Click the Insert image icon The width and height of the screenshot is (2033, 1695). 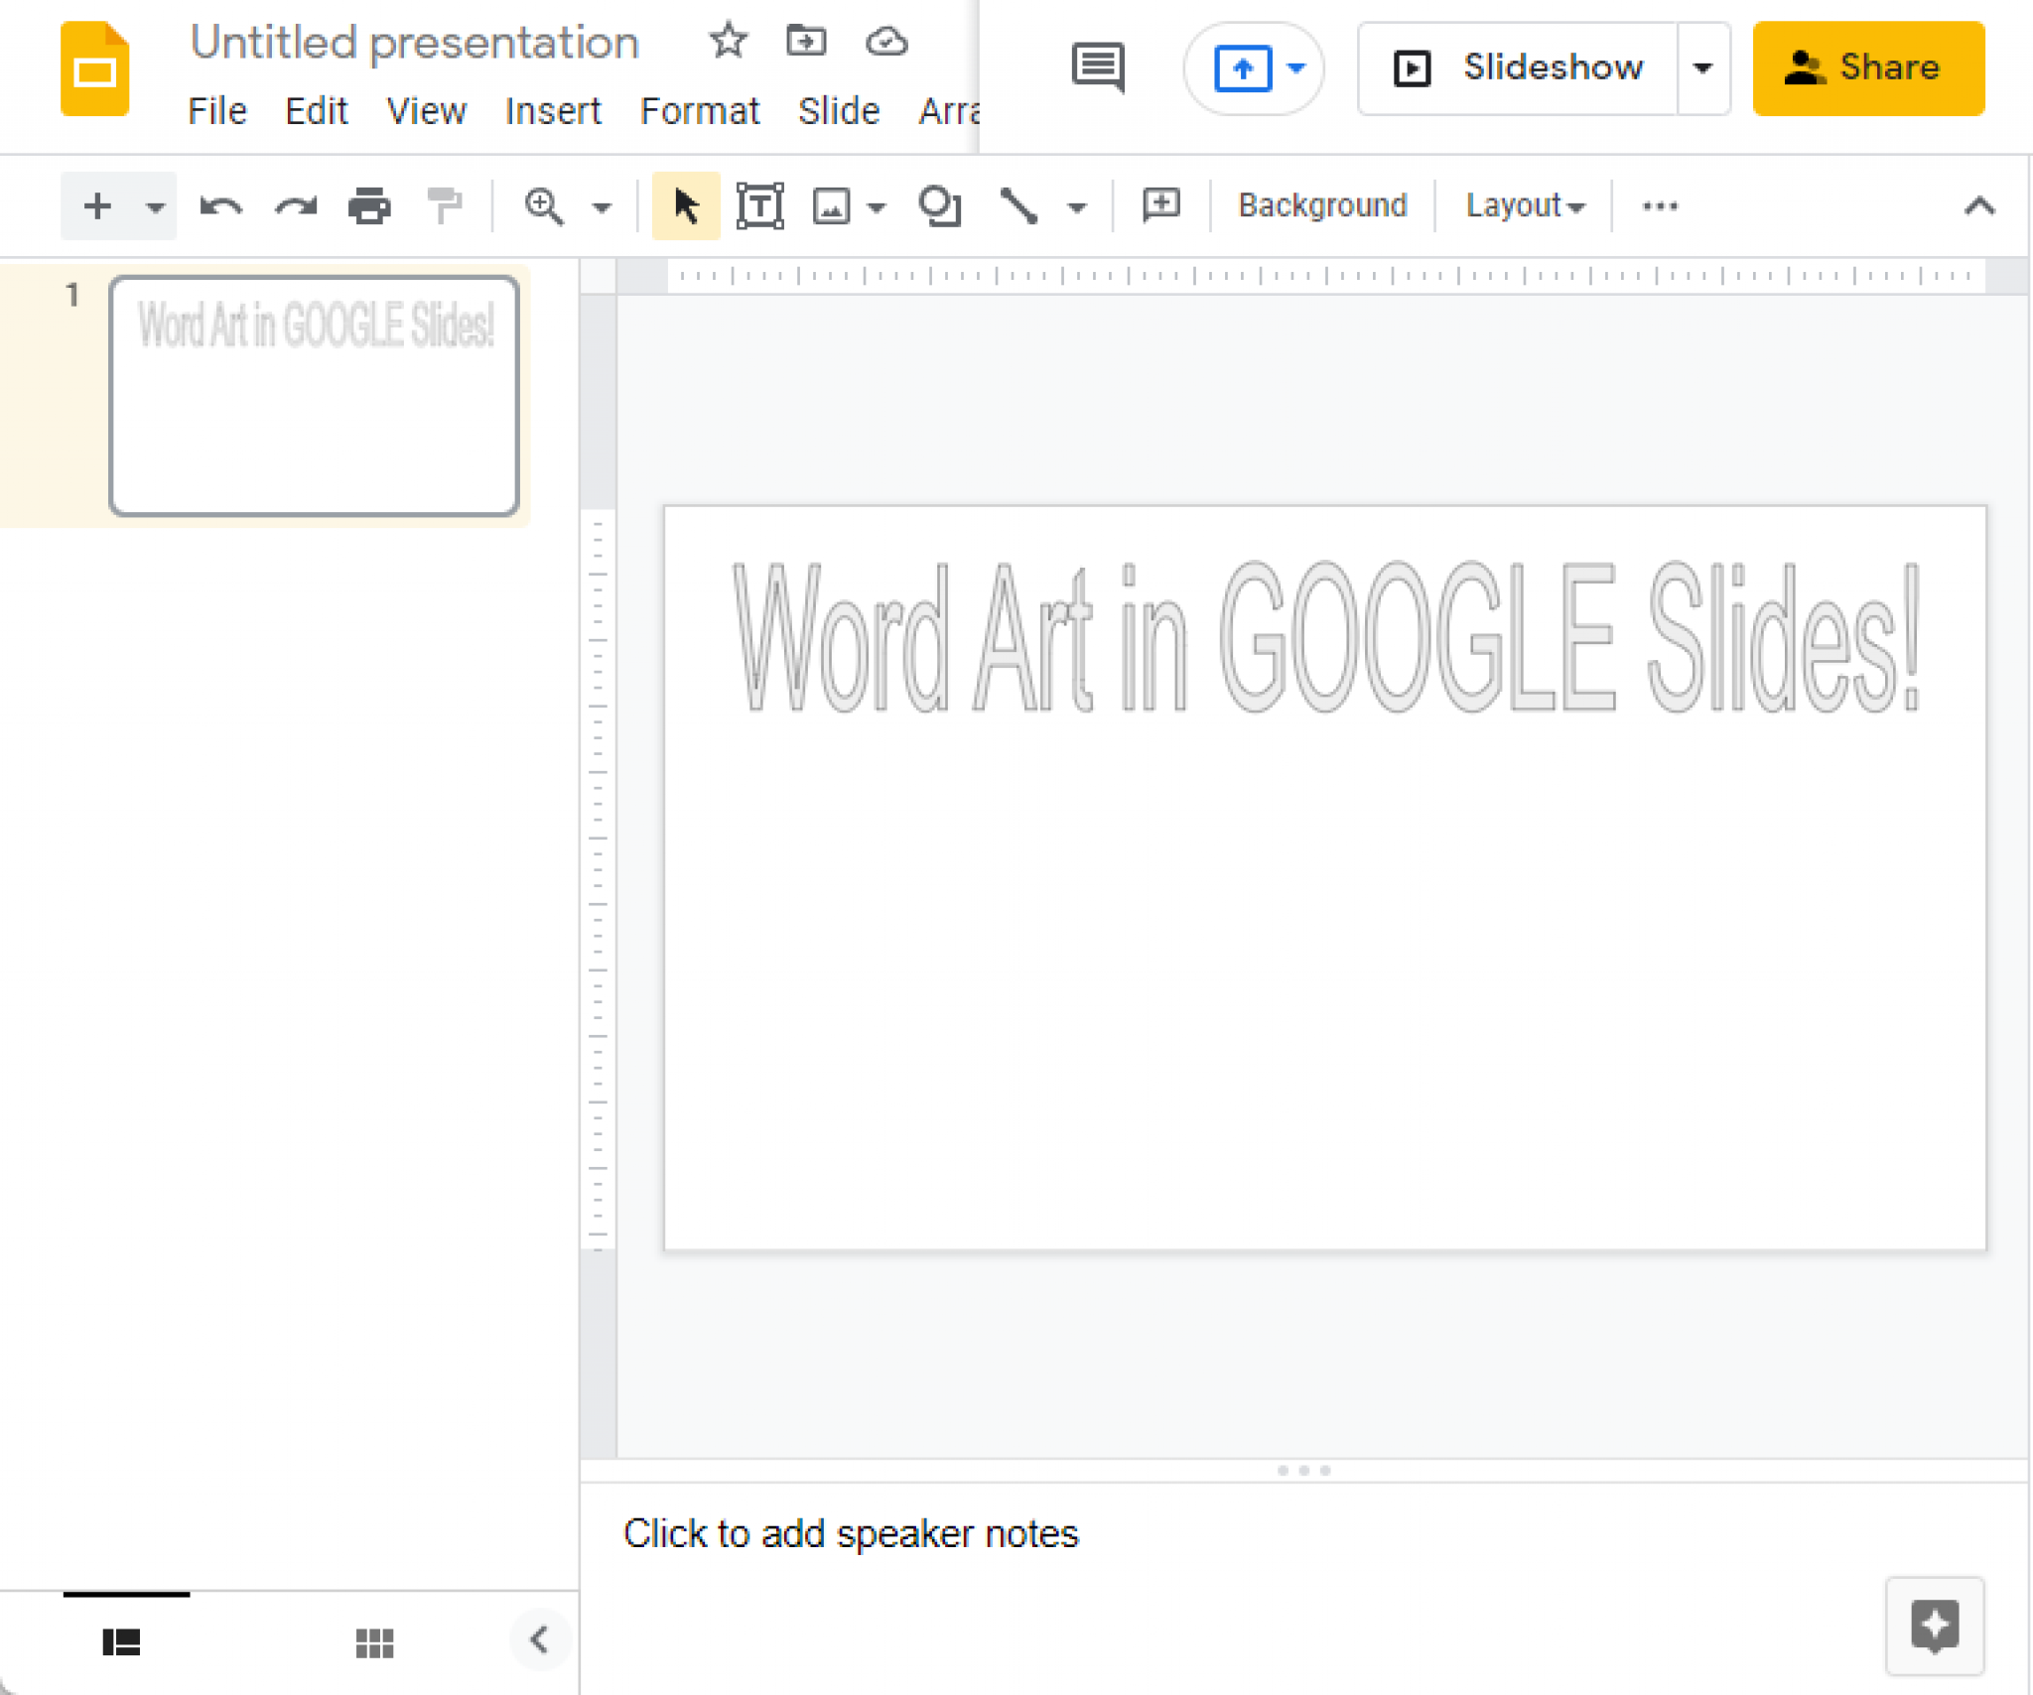pos(831,206)
